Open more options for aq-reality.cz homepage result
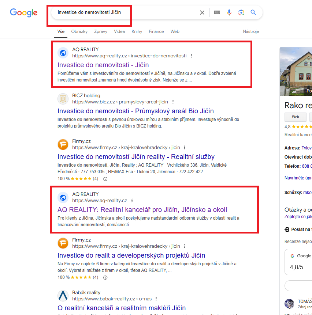Screen dimensions: 312x315 point(132,201)
